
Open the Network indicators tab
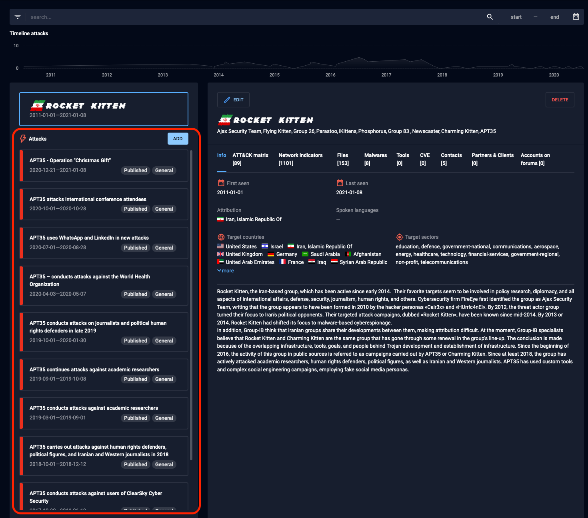click(x=300, y=159)
